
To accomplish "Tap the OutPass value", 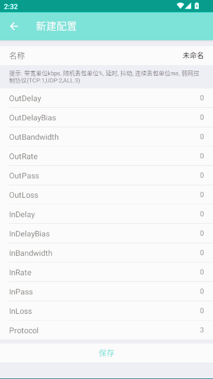I will point(202,175).
